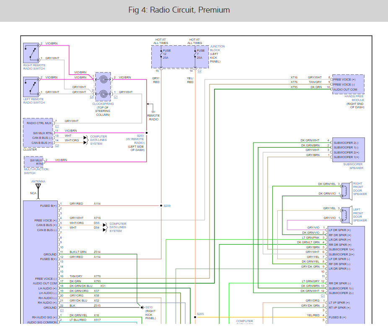The height and width of the screenshot is (336, 388).
Task: Click the 'NCA' text by the antenna
Action: point(33,193)
